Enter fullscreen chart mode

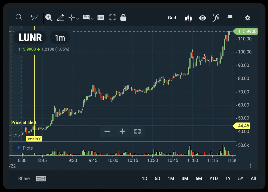[113, 17]
